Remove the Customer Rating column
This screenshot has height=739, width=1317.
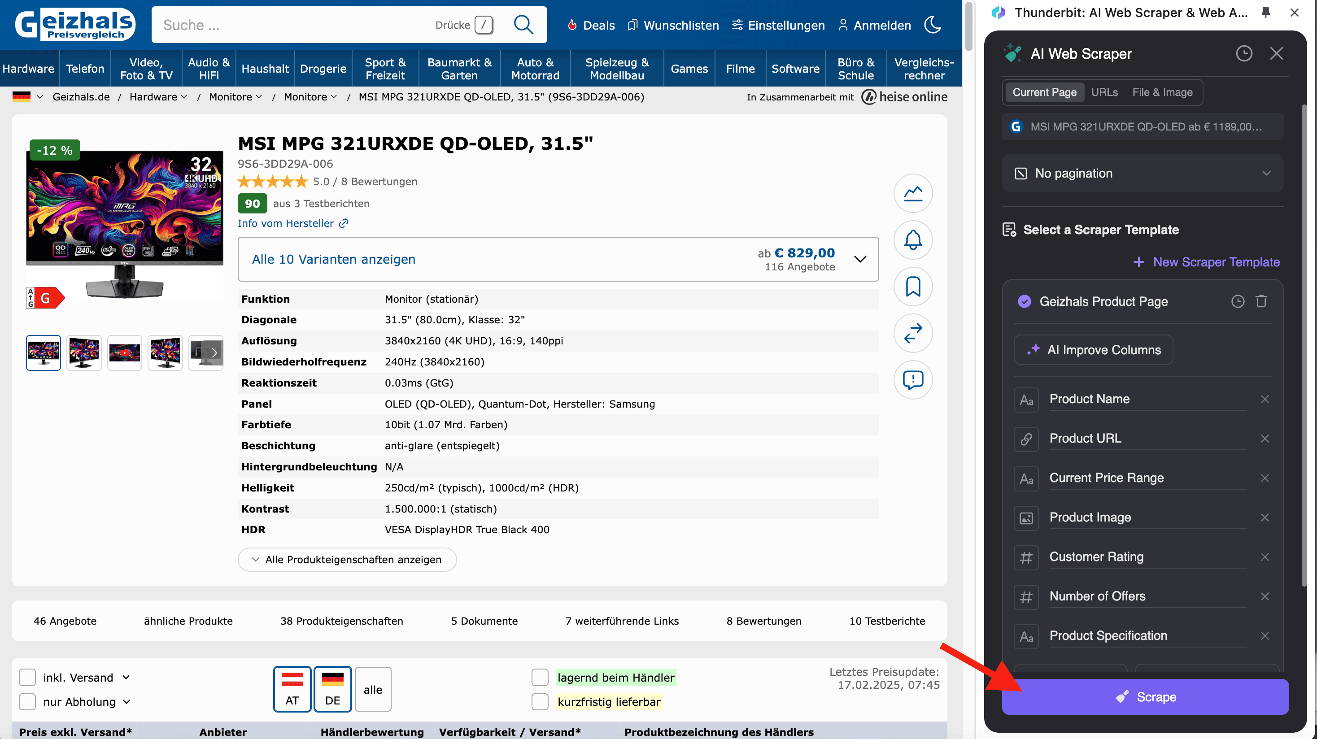point(1265,557)
